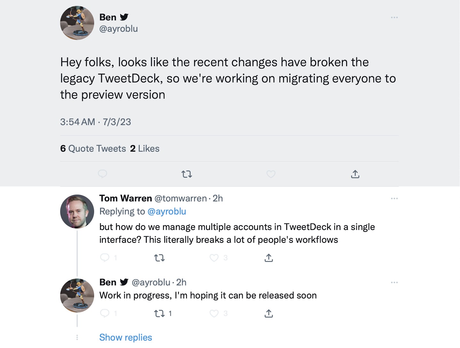
Task: View the 6 Quote Tweets
Action: [x=93, y=148]
